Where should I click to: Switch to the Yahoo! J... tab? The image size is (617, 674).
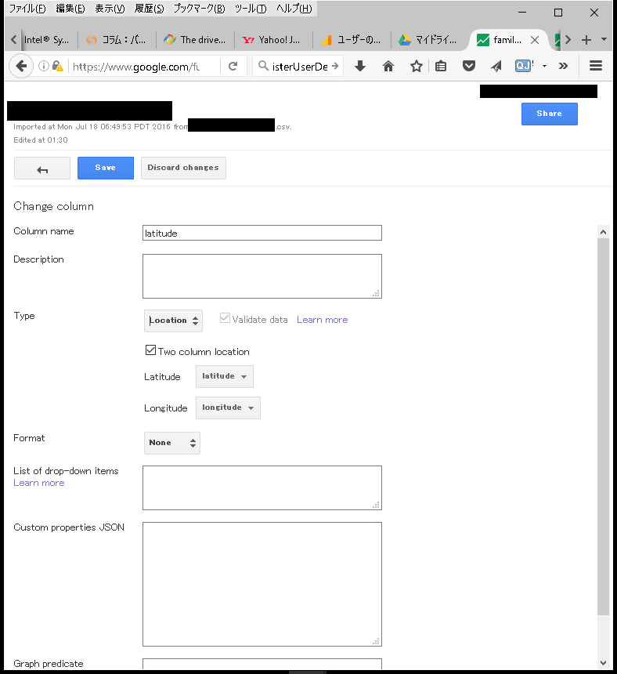click(274, 40)
